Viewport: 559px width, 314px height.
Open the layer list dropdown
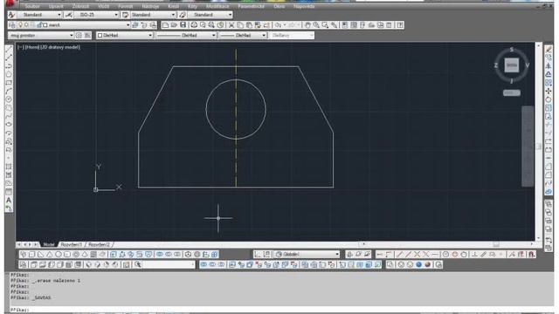click(128, 25)
